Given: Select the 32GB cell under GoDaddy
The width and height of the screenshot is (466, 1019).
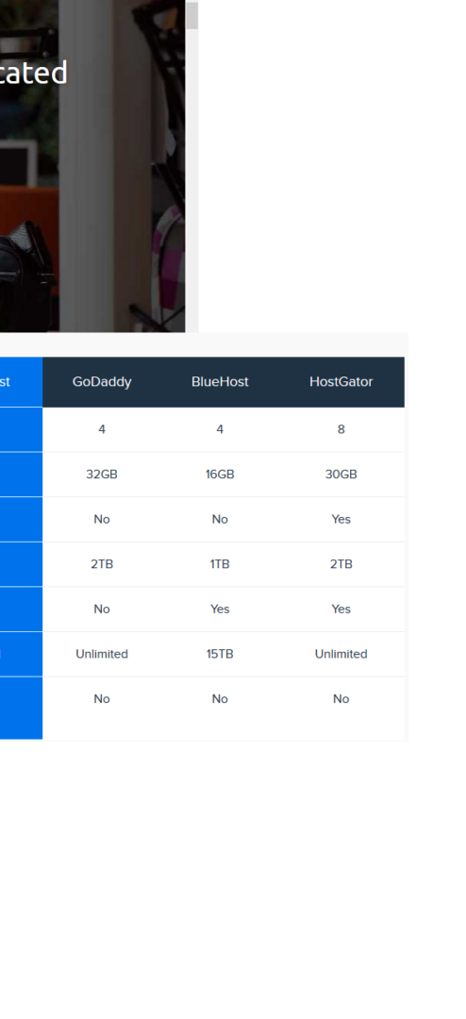Looking at the screenshot, I should tap(102, 475).
